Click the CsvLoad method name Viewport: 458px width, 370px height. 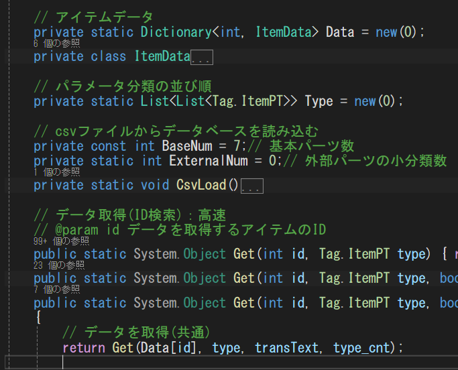201,185
